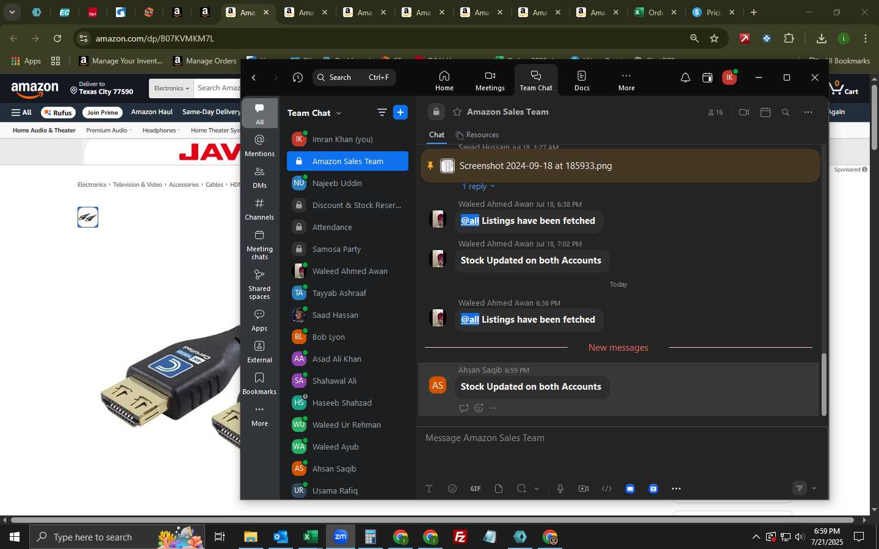Open Meeting chats in sidebar
The width and height of the screenshot is (879, 549).
(x=259, y=245)
